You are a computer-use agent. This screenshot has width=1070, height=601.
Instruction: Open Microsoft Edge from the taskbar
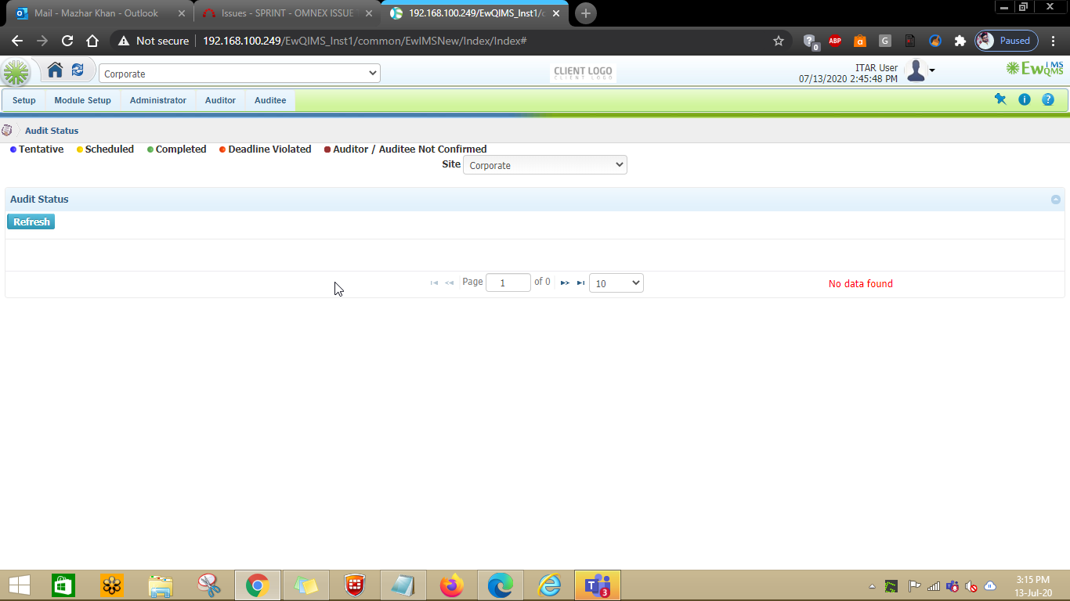(x=501, y=585)
